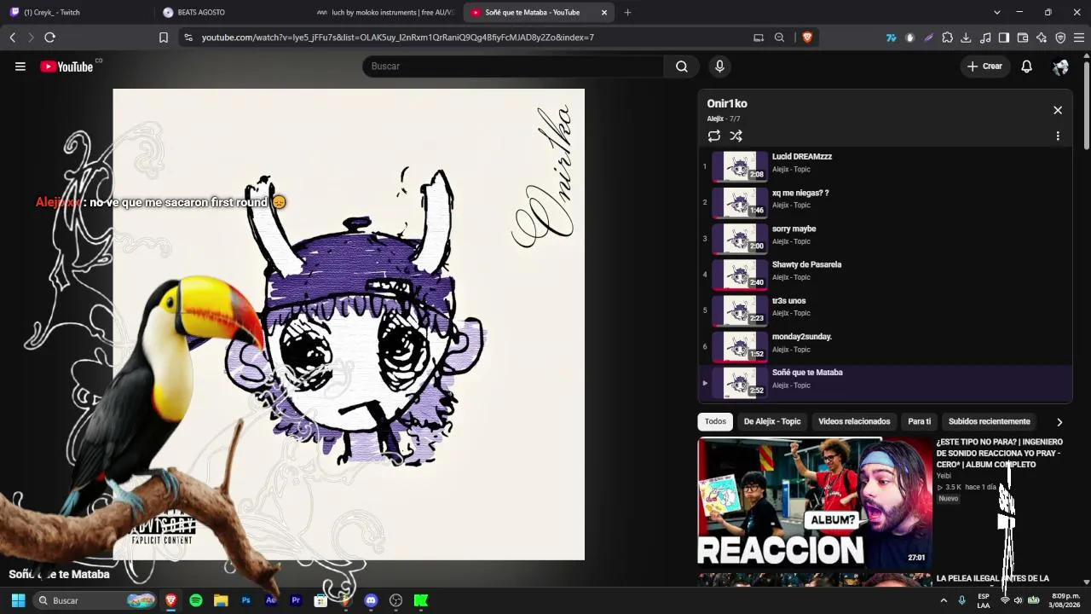Select the Subidos recientemente chip

coord(989,421)
